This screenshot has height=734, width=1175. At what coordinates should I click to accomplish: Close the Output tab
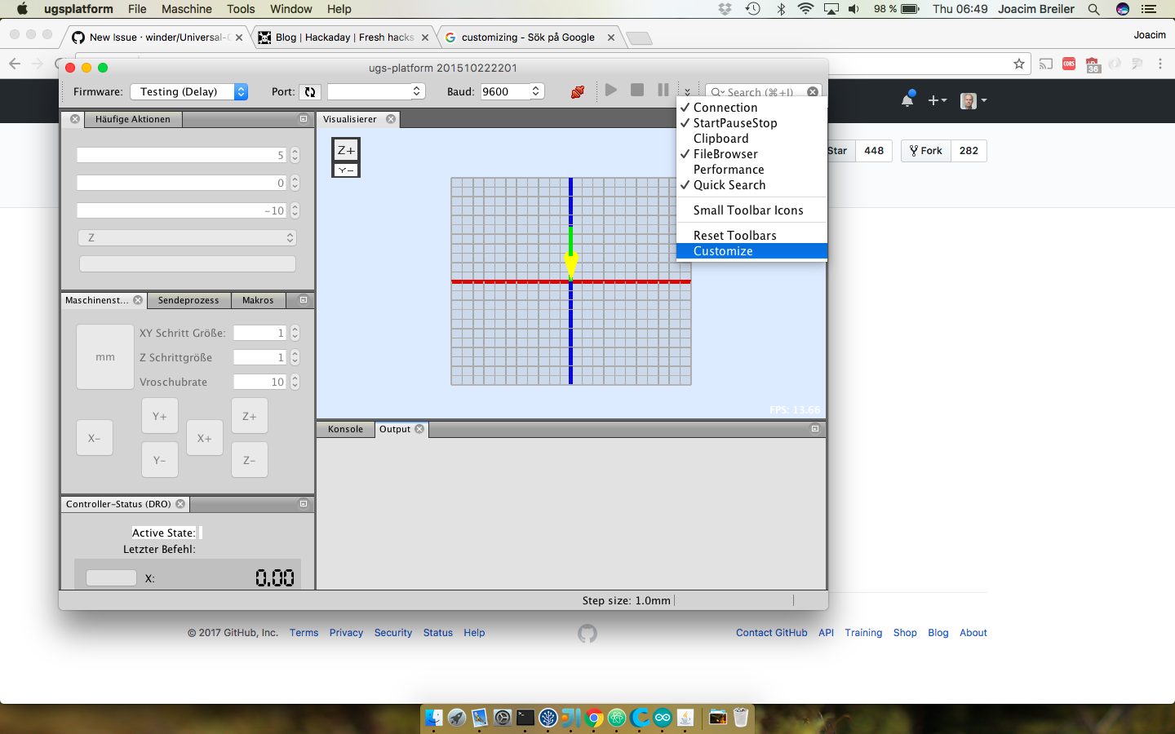click(419, 429)
